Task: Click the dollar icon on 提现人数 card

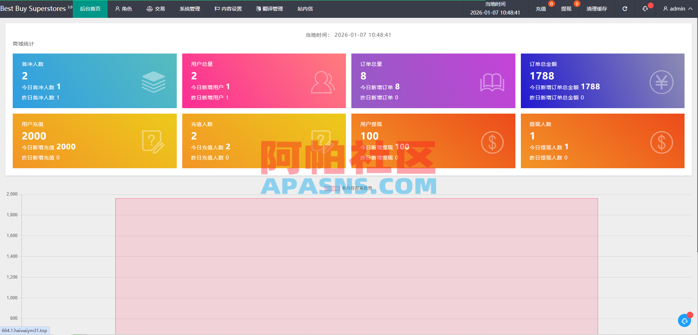Action: [661, 142]
